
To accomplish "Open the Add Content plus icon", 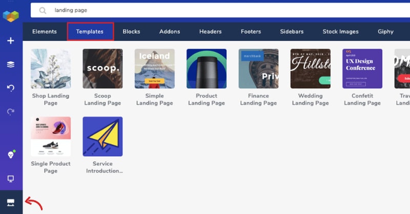I will tap(11, 41).
